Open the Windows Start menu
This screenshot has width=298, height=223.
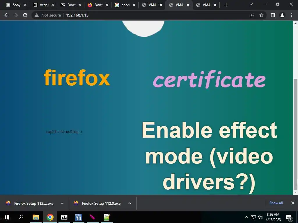(7, 217)
